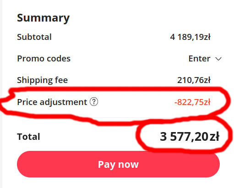
Task: Click the zł currency symbol in the total
Action: [x=215, y=136]
